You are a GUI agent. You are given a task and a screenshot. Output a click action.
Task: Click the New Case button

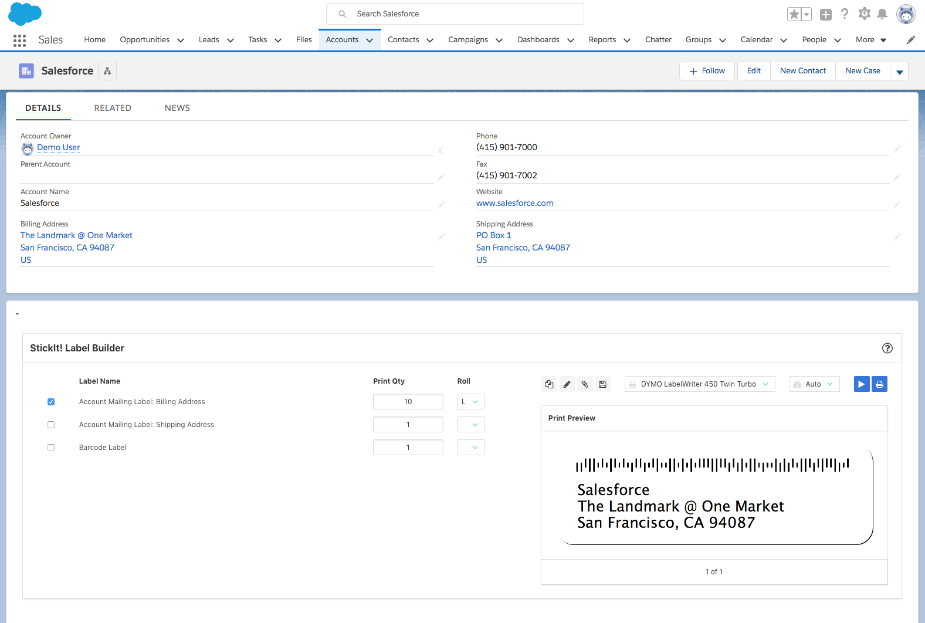point(863,71)
